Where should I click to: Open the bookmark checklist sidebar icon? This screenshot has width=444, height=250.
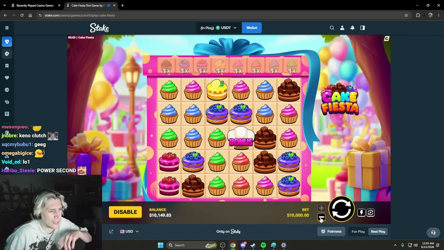click(x=7, y=66)
